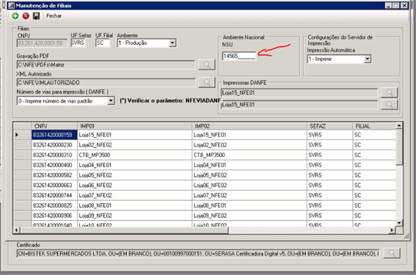Select CNPJ cell 83261420000230
416x275 pixels.
pyautogui.click(x=54, y=144)
